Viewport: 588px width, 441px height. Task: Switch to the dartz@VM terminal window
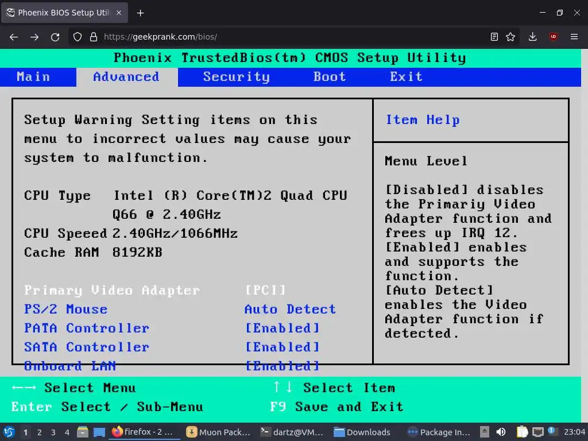click(292, 432)
